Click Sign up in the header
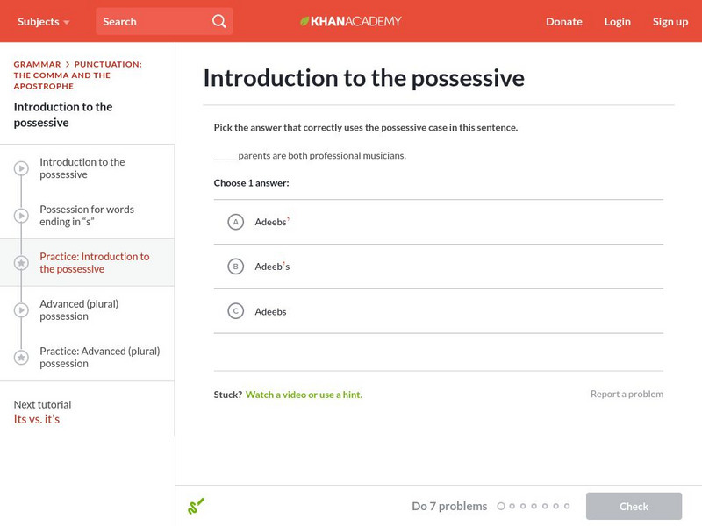Screen dimensions: 702x526 [x=670, y=21]
